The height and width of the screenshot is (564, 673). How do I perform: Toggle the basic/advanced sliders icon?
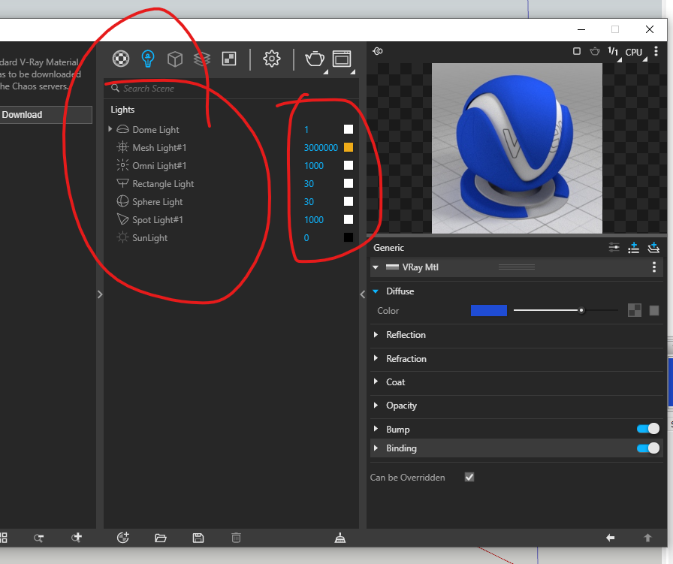tap(614, 247)
